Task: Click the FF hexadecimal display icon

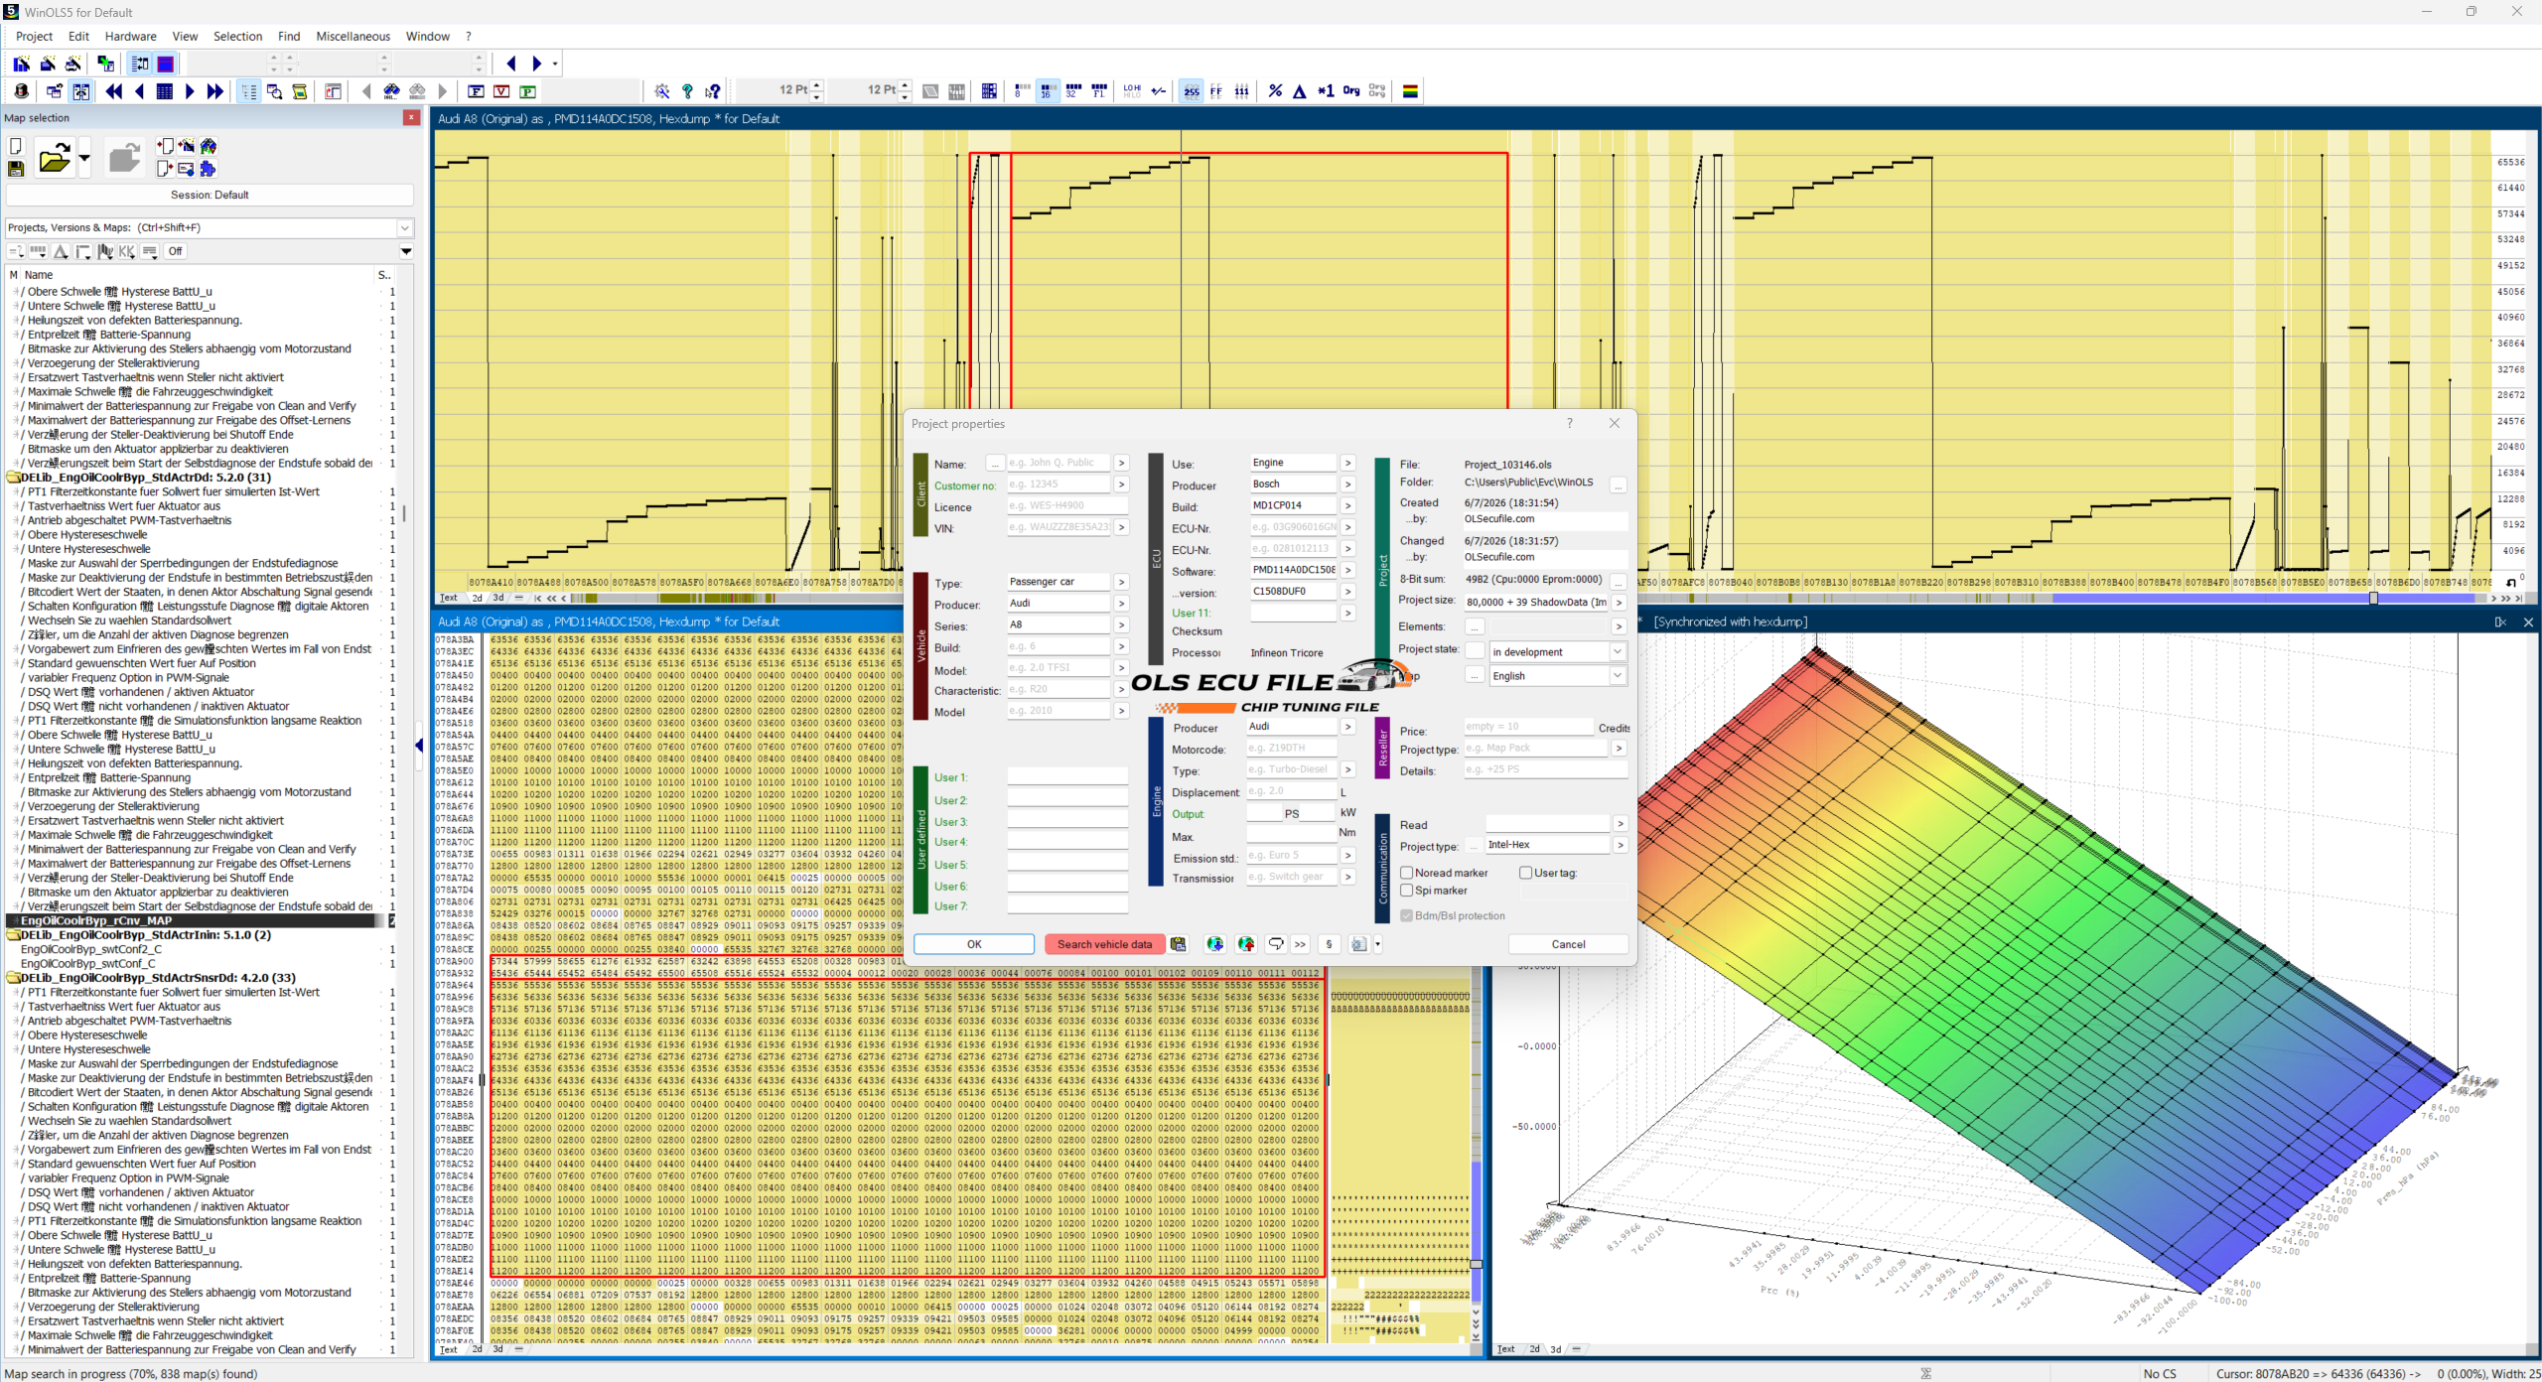Action: click(x=1216, y=91)
